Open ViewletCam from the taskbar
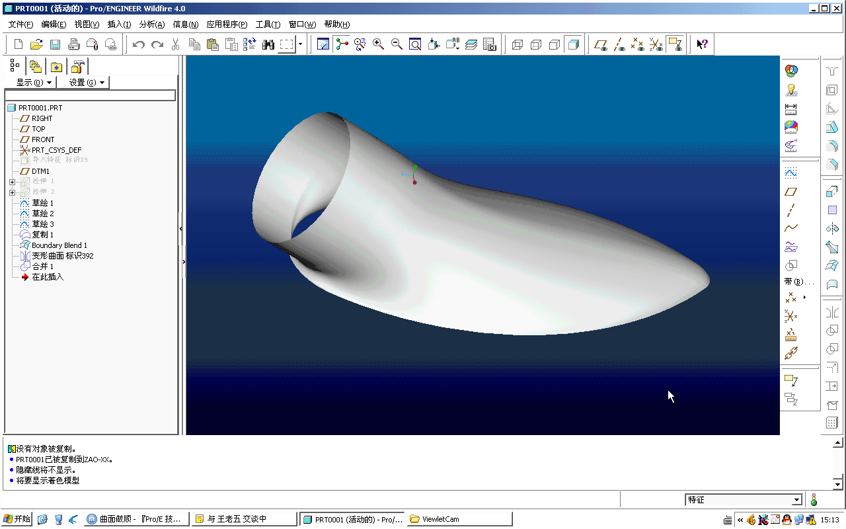Viewport: 846px width, 529px height. 459,519
